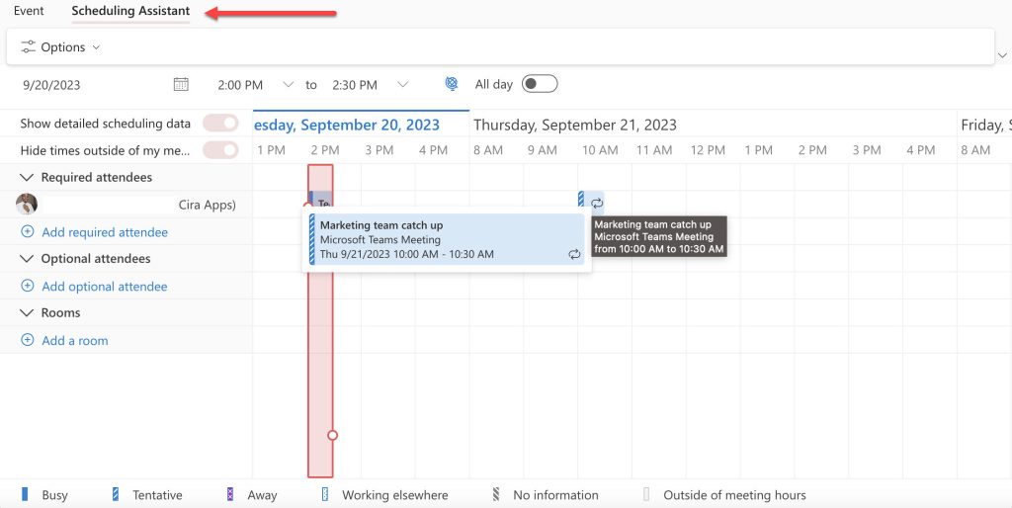Open the 2:00 PM start time dropdown
This screenshot has width=1012, height=508.
point(288,85)
